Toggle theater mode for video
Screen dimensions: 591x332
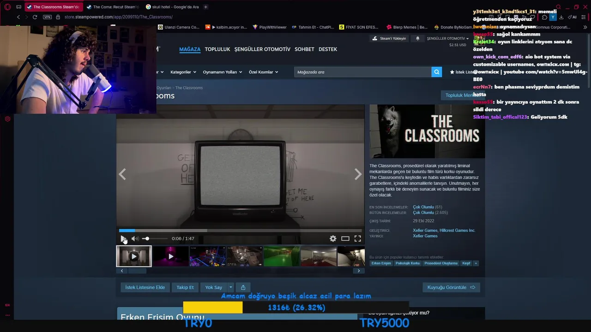pos(345,238)
